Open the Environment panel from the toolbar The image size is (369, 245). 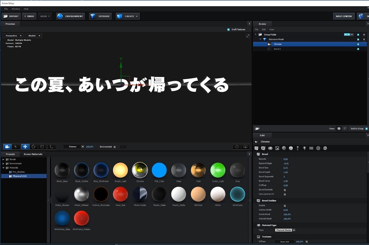click(x=70, y=16)
